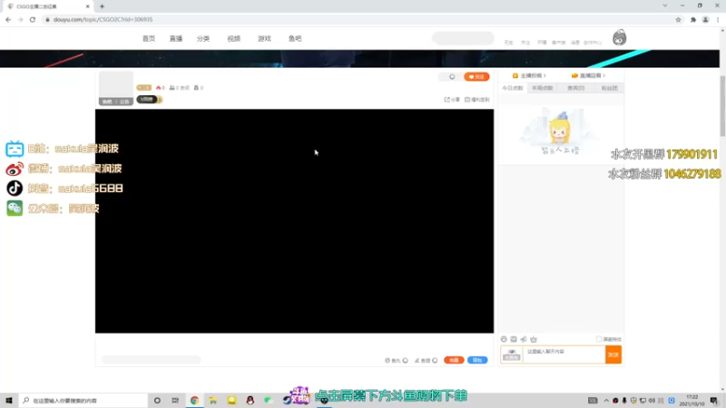
Task: Open the QQ penguin taskbar icon
Action: [250, 400]
